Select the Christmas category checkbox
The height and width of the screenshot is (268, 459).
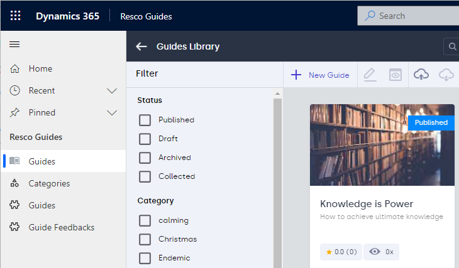[x=145, y=239]
